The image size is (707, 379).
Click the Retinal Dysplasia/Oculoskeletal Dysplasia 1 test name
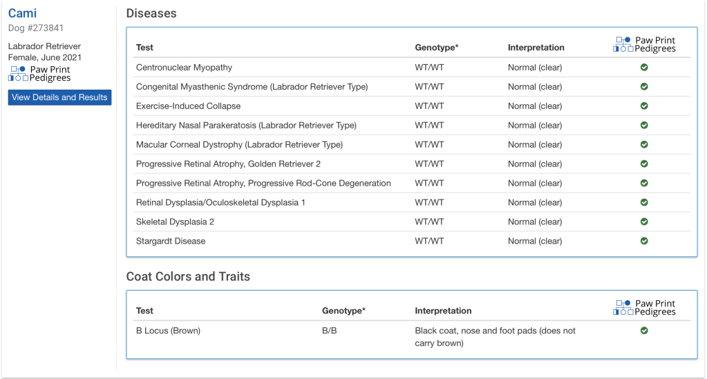tap(220, 202)
